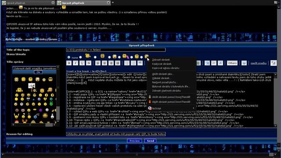Insert a bulleted list
Viewport: 281px width, 158px height.
point(127,63)
